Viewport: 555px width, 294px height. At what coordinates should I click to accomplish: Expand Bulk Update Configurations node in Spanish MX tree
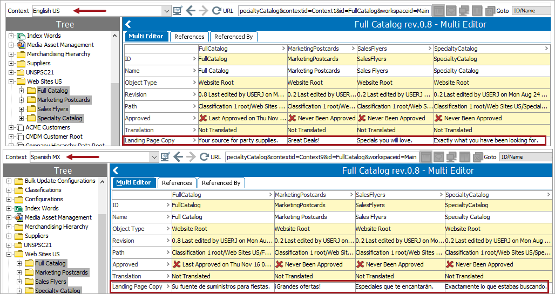9,181
